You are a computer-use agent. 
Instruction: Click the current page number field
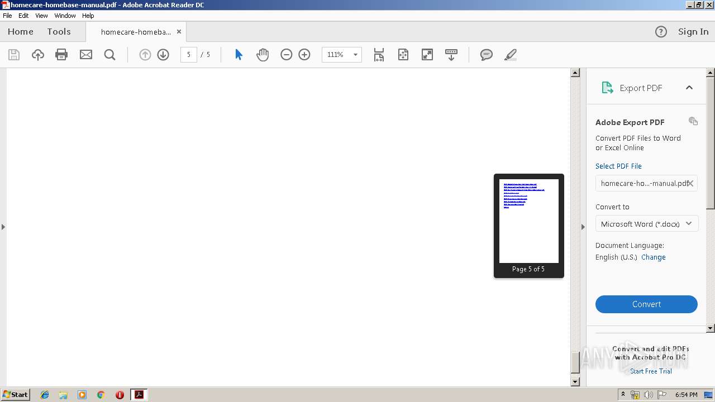pyautogui.click(x=189, y=55)
